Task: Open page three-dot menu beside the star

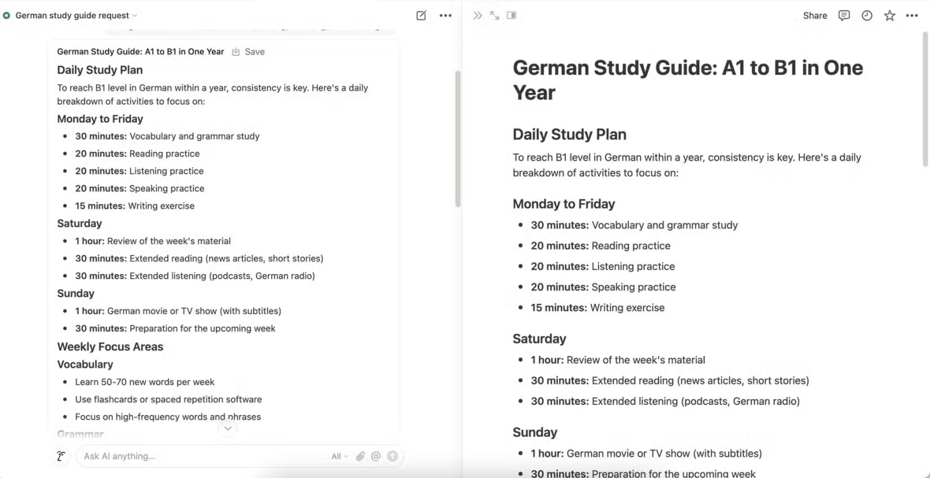Action: (x=913, y=15)
